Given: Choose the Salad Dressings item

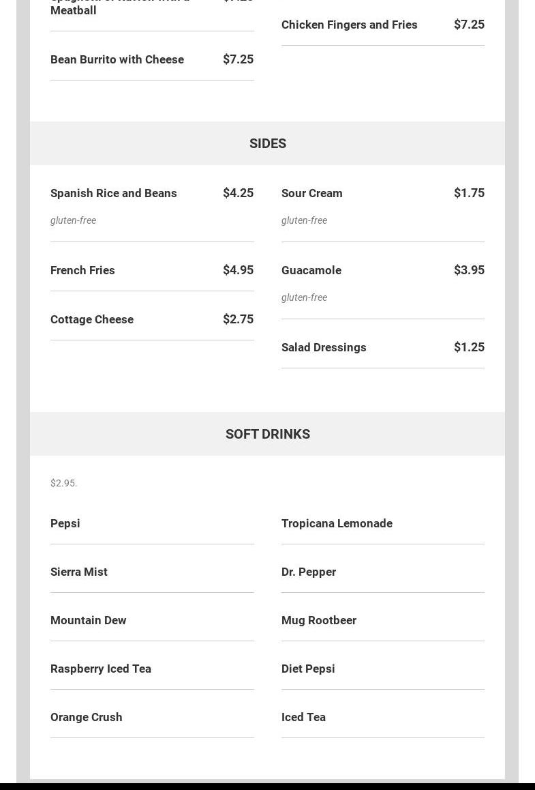Looking at the screenshot, I should (324, 347).
